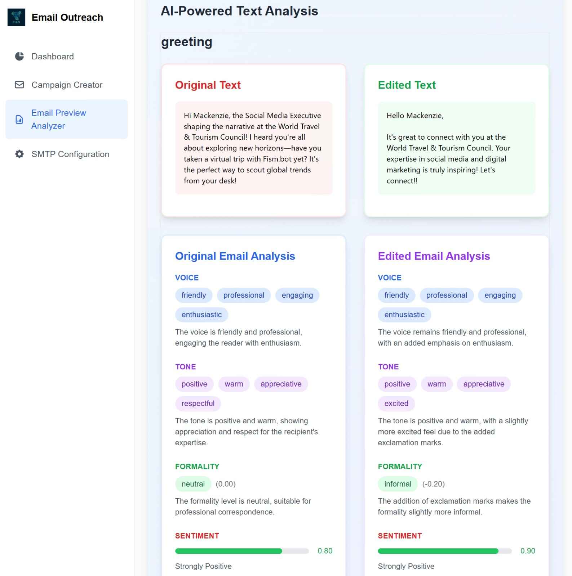The height and width of the screenshot is (576, 572).
Task: Click the Fism logo in the sidebar header
Action: (16, 17)
